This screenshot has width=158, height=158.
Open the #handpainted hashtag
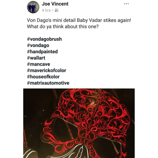tap(42, 52)
